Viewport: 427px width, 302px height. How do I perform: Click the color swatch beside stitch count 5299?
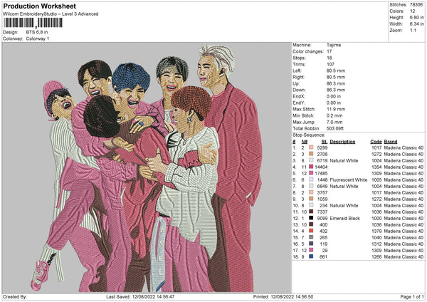pyautogui.click(x=311, y=147)
